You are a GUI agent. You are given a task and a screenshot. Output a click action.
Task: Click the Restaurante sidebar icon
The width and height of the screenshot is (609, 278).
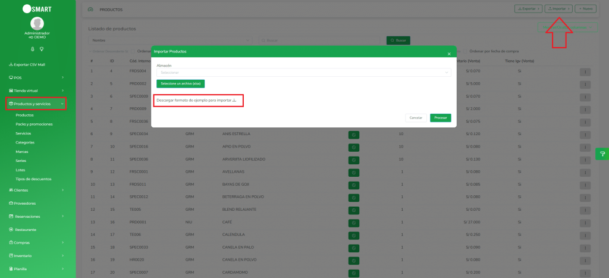[x=11, y=229]
